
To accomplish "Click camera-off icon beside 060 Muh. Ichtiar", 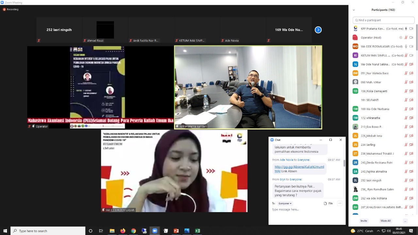I will tap(411, 82).
